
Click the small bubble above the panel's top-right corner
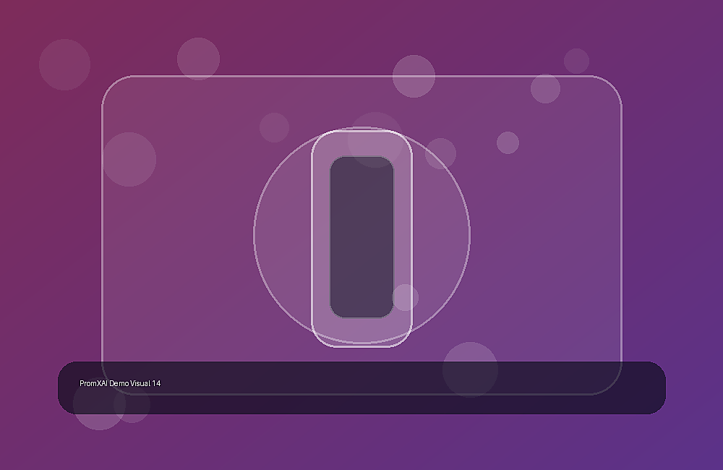(576, 61)
